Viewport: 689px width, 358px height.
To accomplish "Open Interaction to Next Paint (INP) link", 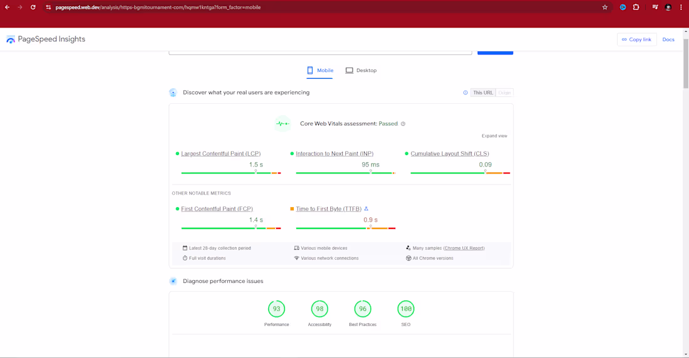I will point(334,154).
